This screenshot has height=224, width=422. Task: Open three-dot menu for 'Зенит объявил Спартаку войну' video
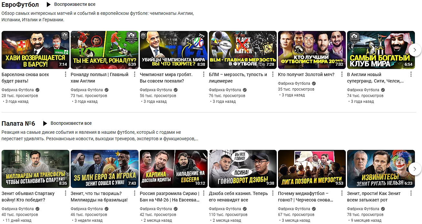point(66,193)
